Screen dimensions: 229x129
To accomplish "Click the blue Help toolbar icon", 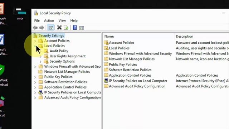I will pos(75,28).
